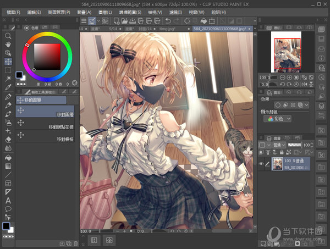Click the 移動圖層 sub tool group button
This screenshot has width=330, height=249.
[x=41, y=100]
